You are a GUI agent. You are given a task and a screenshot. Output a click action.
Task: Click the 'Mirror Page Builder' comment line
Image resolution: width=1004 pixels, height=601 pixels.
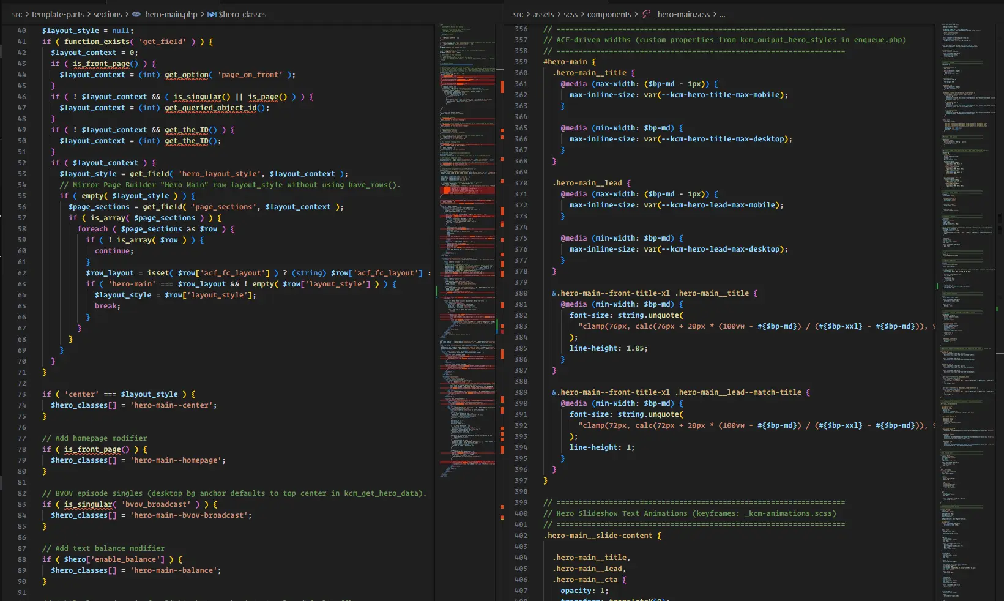[x=229, y=185]
